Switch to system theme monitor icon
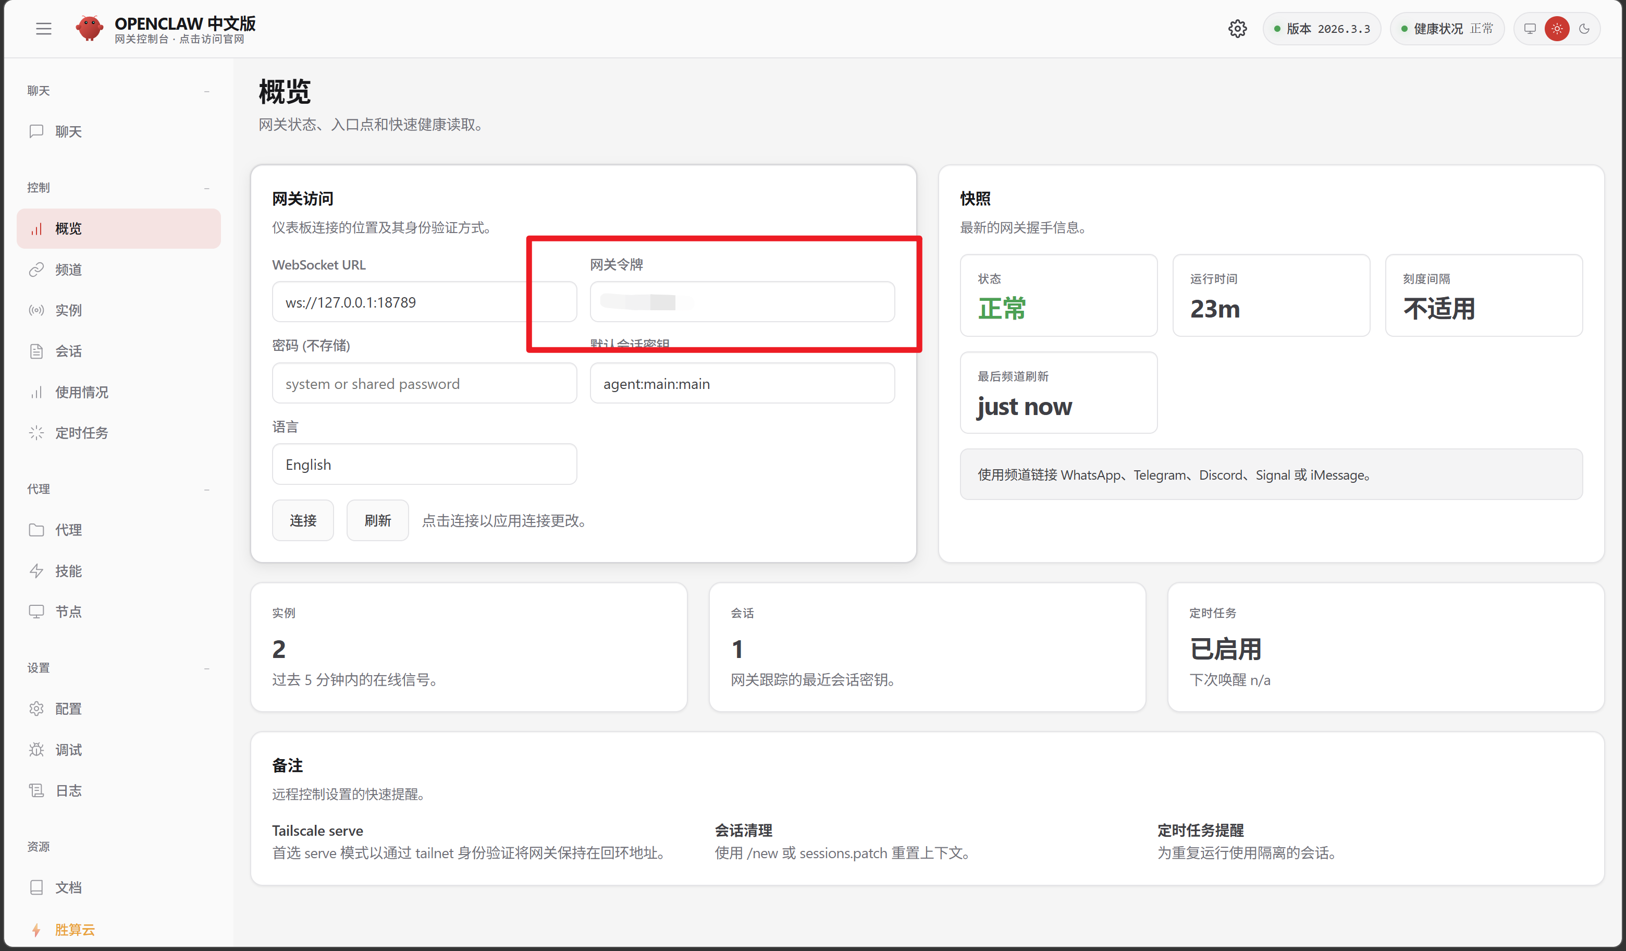Screen dimensions: 1626x951 pos(1529,28)
